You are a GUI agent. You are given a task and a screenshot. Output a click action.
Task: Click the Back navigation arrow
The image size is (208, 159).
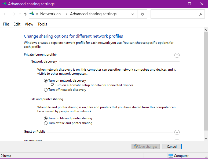point(5,14)
